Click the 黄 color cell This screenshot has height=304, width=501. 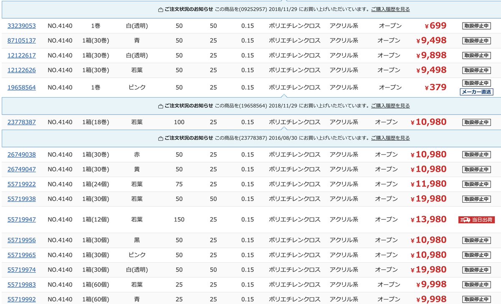click(137, 169)
